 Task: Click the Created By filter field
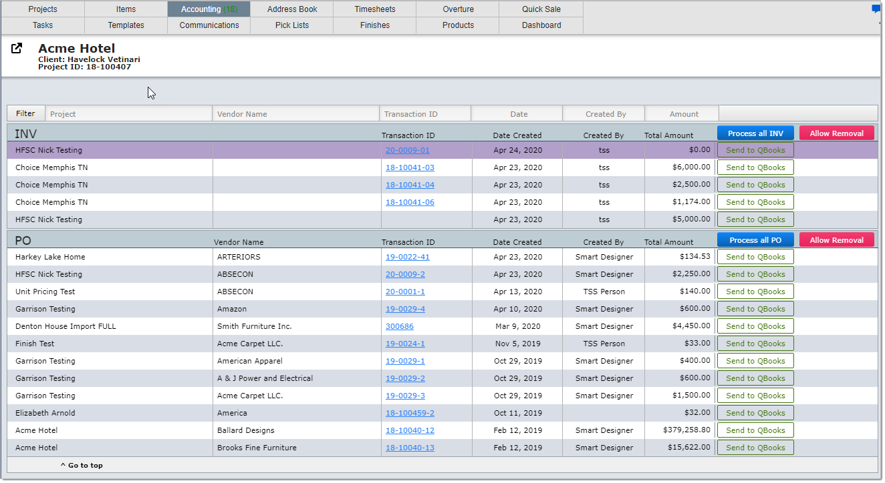pyautogui.click(x=604, y=114)
